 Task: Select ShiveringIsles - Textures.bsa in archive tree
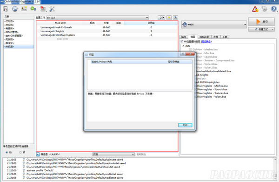click(212, 93)
